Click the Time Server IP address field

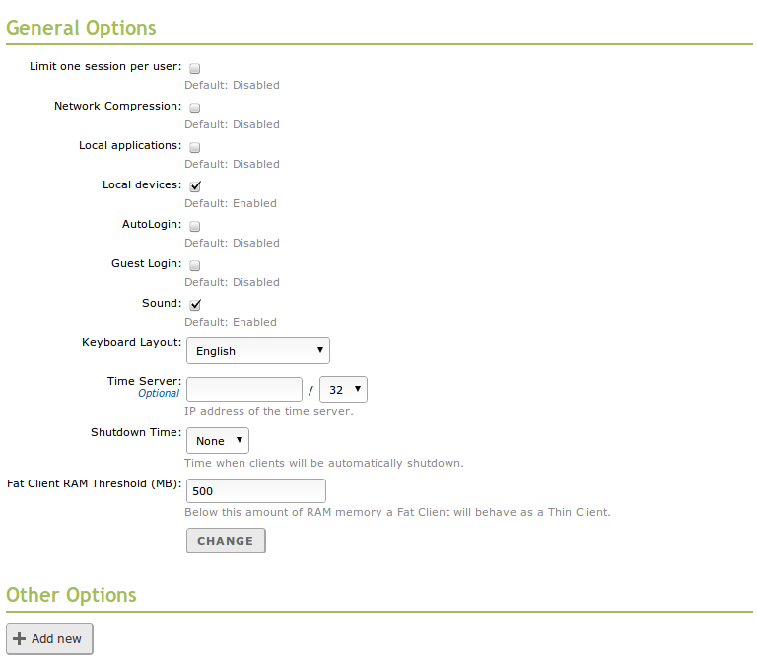click(244, 390)
